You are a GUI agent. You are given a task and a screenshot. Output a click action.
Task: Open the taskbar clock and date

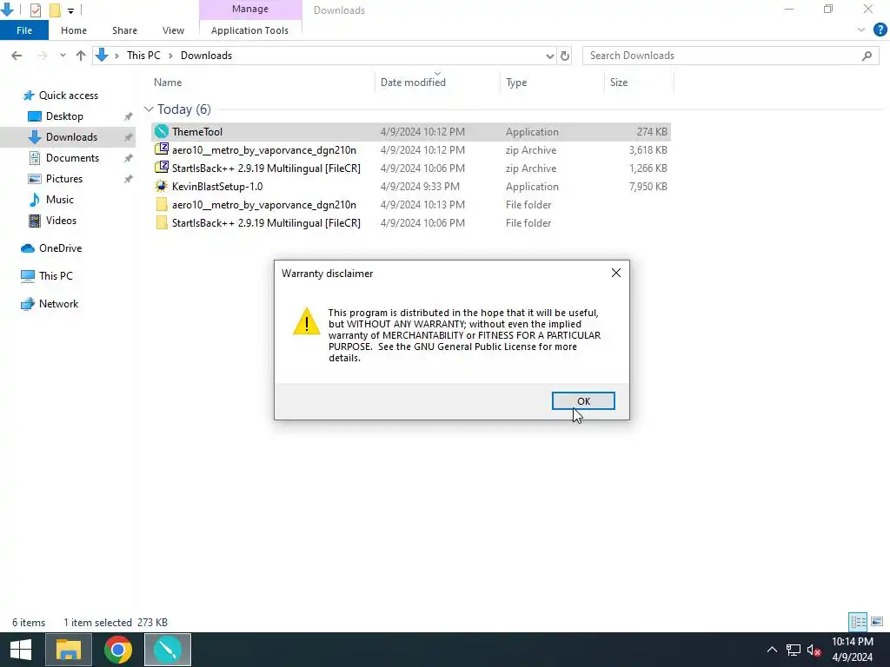pyautogui.click(x=852, y=650)
